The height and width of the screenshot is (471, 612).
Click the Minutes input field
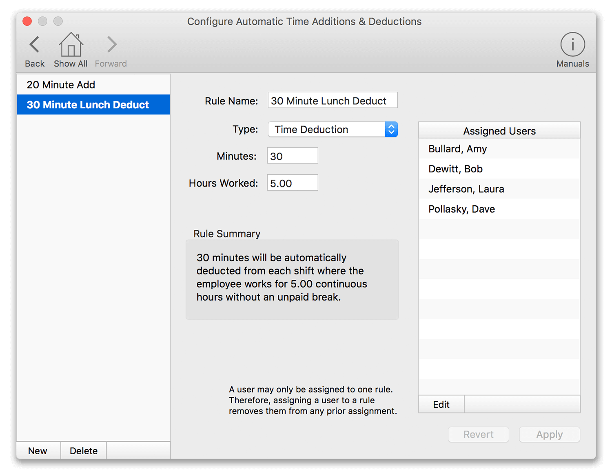coord(292,155)
